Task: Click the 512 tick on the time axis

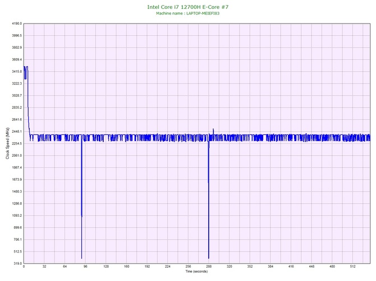Action: (353, 267)
